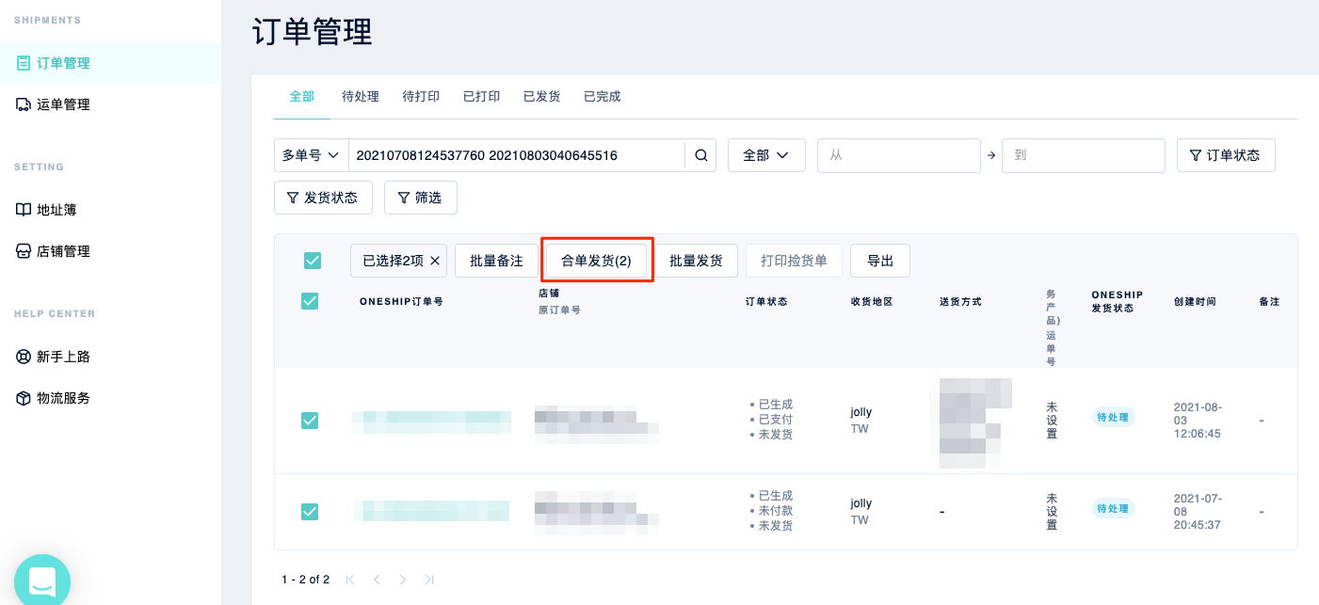Go to the next page
Screen dimensions: 1319x605
(x=403, y=580)
